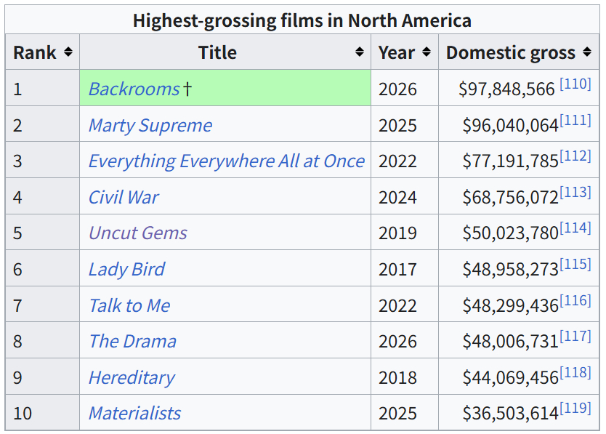Image resolution: width=606 pixels, height=434 pixels.
Task: Sort by Year using arrow icon
Action: 427,52
